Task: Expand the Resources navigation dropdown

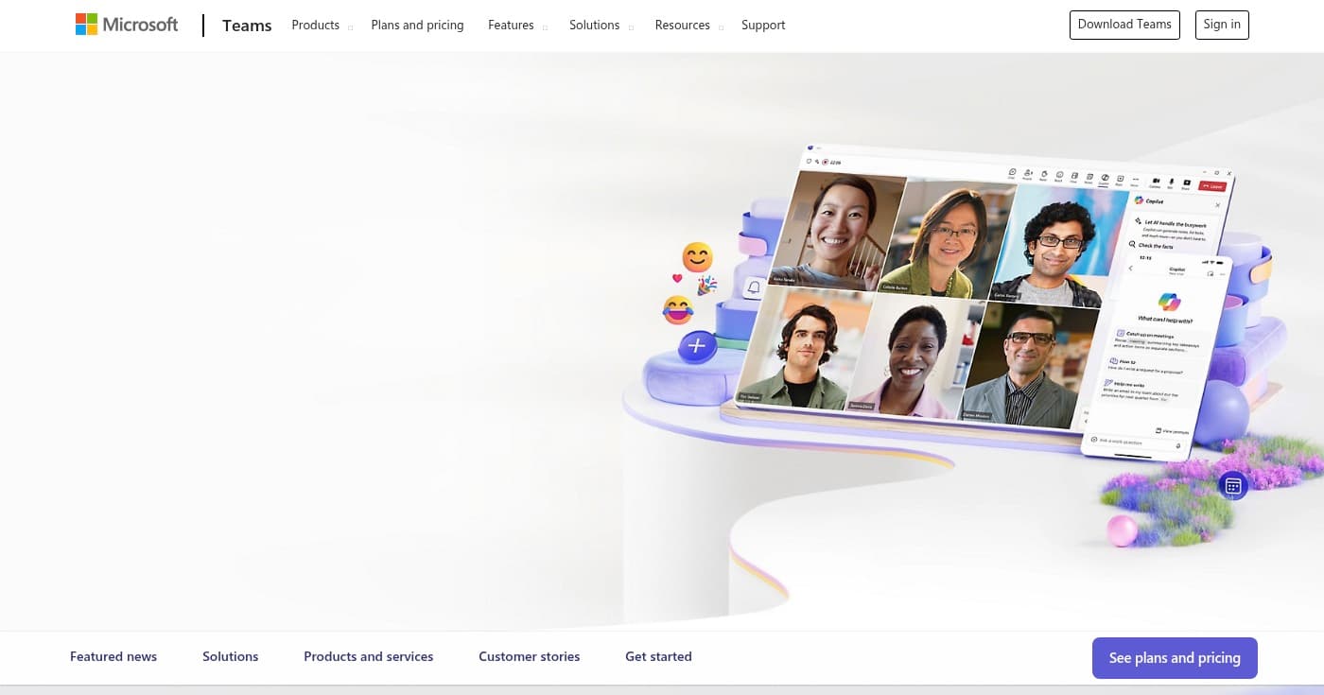Action: pos(682,25)
